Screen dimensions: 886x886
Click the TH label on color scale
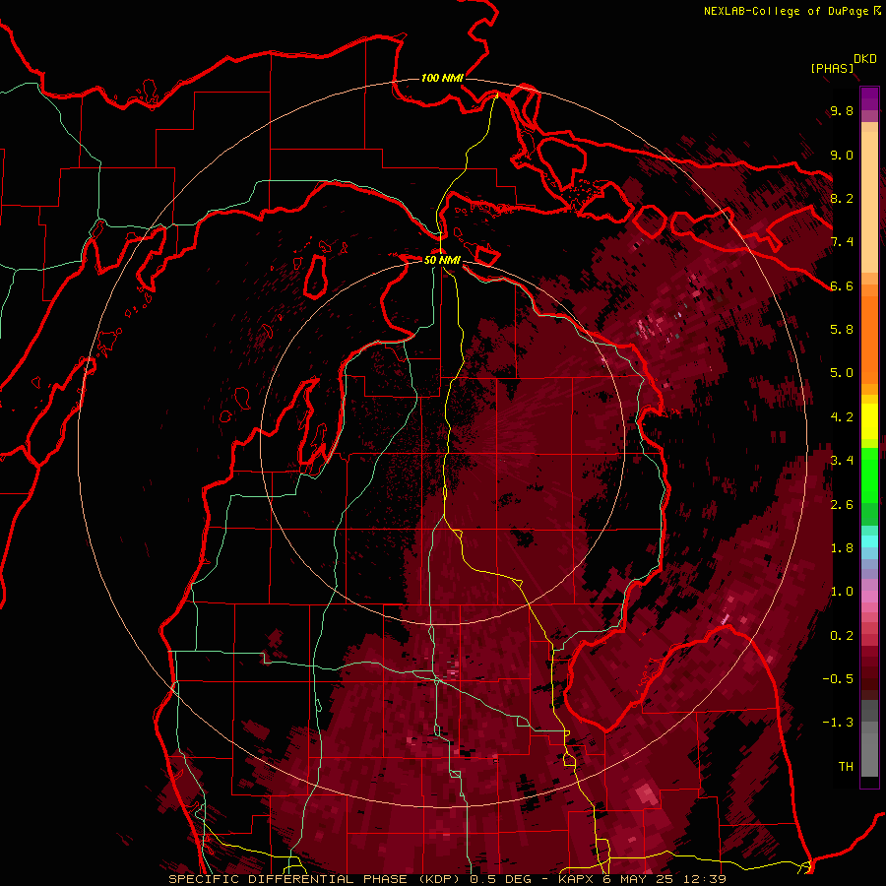pos(846,767)
